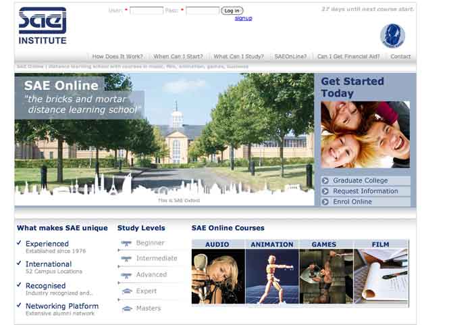Click the graduation cap icon beside Masters

tap(127, 309)
